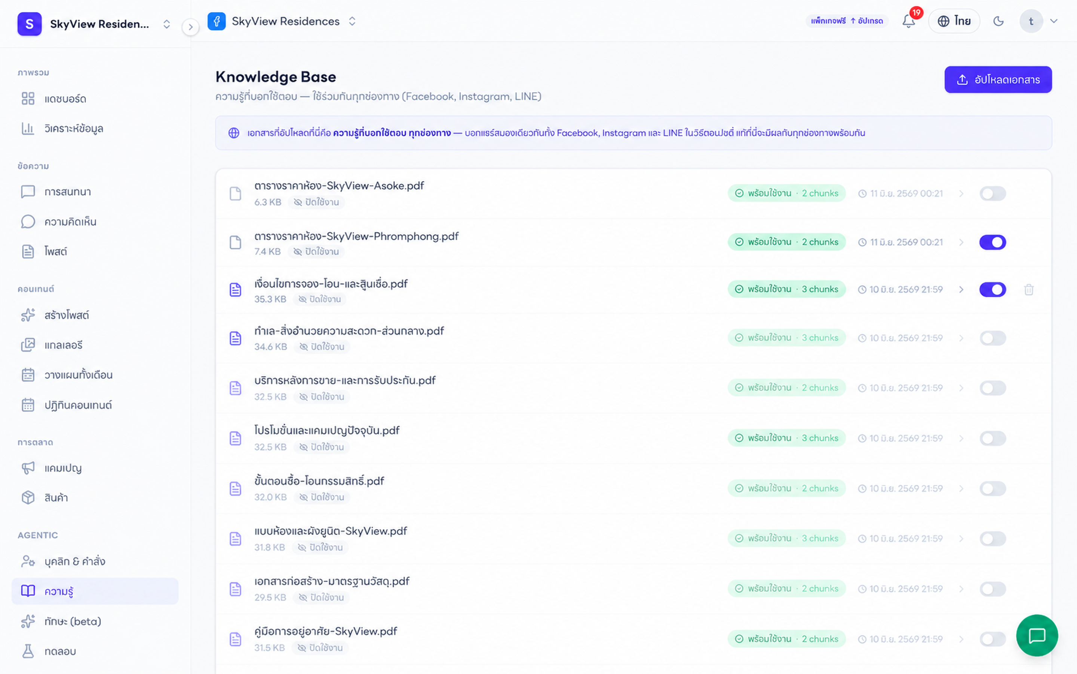Open the green chat bubble widget
The height and width of the screenshot is (674, 1077).
1037,635
